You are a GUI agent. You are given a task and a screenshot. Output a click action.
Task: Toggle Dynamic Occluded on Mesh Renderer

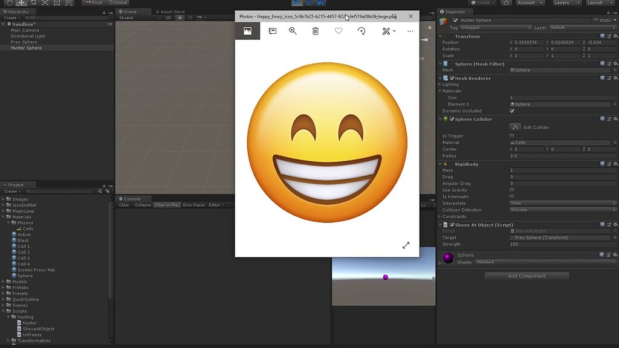coord(511,111)
